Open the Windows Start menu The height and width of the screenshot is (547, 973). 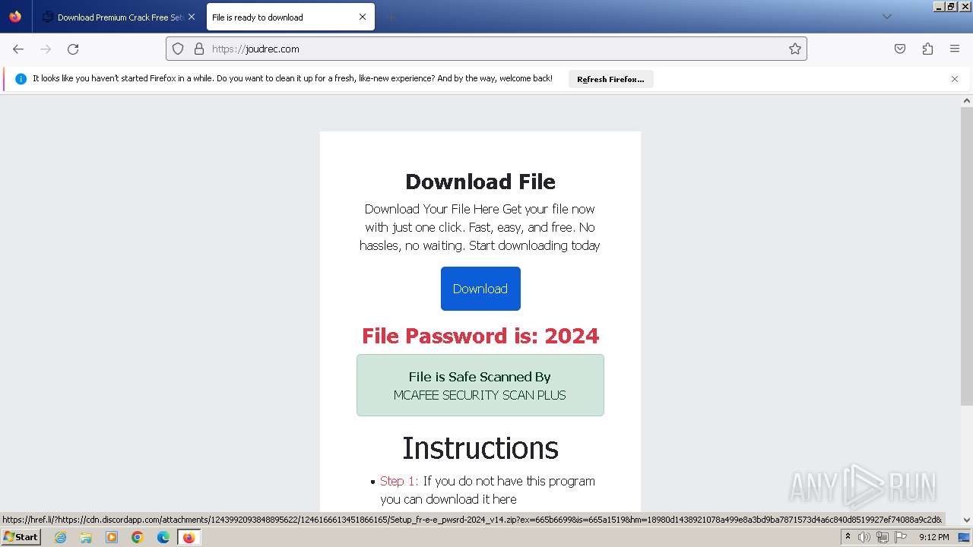point(21,537)
